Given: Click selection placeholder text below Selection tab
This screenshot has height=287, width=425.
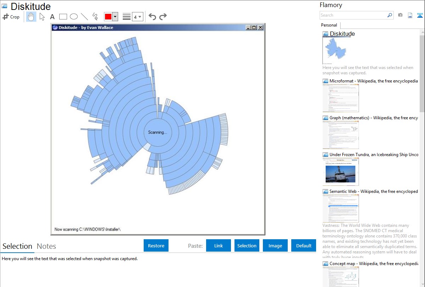Looking at the screenshot, I should [70, 259].
